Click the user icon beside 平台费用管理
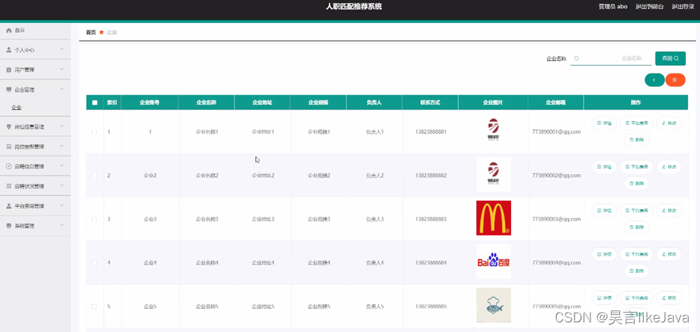 pos(8,206)
